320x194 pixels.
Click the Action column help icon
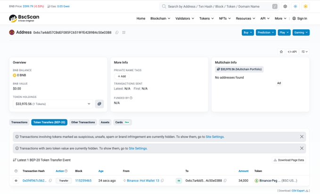click(x=66, y=171)
